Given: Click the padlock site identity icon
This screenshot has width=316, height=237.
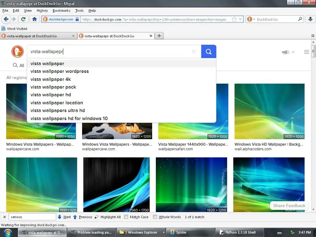Looking at the screenshot, I should [77, 19].
